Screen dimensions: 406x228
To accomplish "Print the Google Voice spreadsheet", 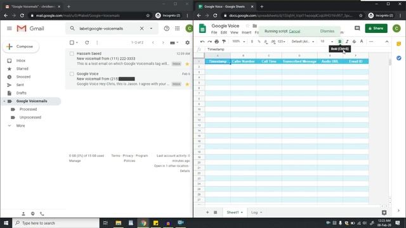I will click(217, 42).
